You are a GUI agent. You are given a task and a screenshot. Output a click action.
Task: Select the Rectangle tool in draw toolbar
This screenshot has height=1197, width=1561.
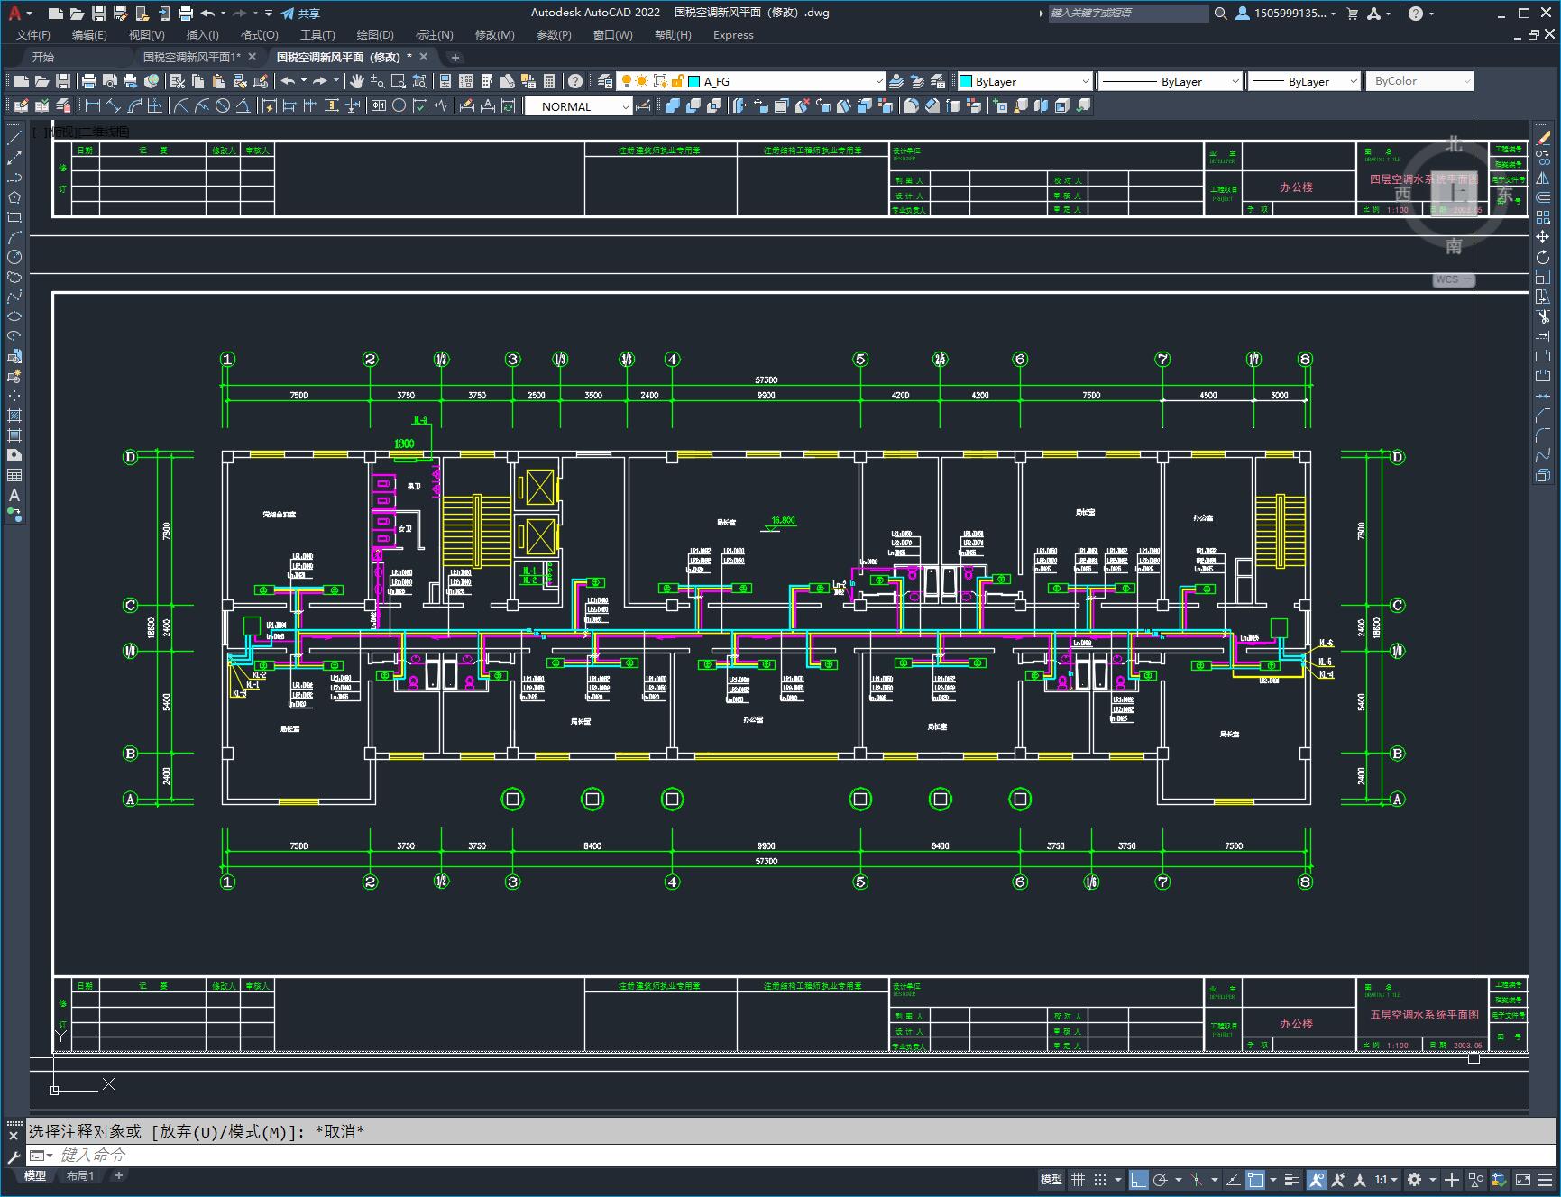(14, 217)
